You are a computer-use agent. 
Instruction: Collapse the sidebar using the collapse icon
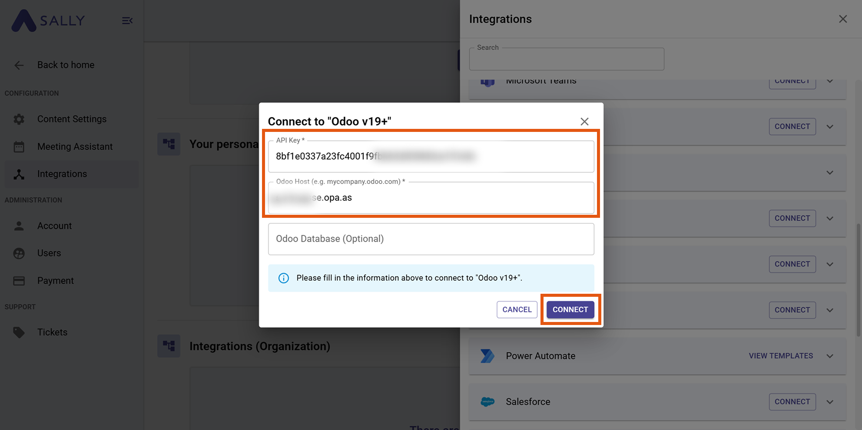tap(127, 20)
